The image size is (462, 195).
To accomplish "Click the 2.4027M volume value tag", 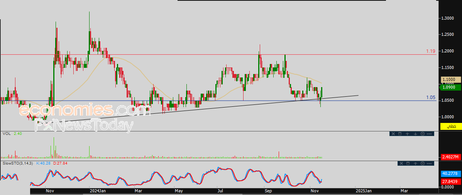I will pos(451,157).
